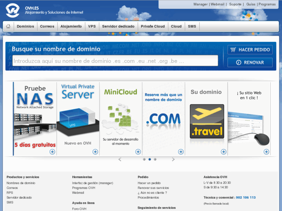The height and width of the screenshot is (211, 282).
Task: Click Hacer un pedido link
Action: click(149, 183)
